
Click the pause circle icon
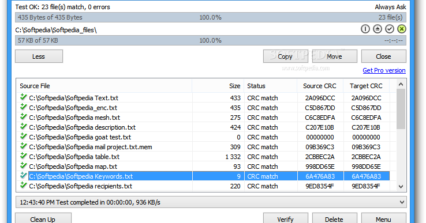(365, 29)
